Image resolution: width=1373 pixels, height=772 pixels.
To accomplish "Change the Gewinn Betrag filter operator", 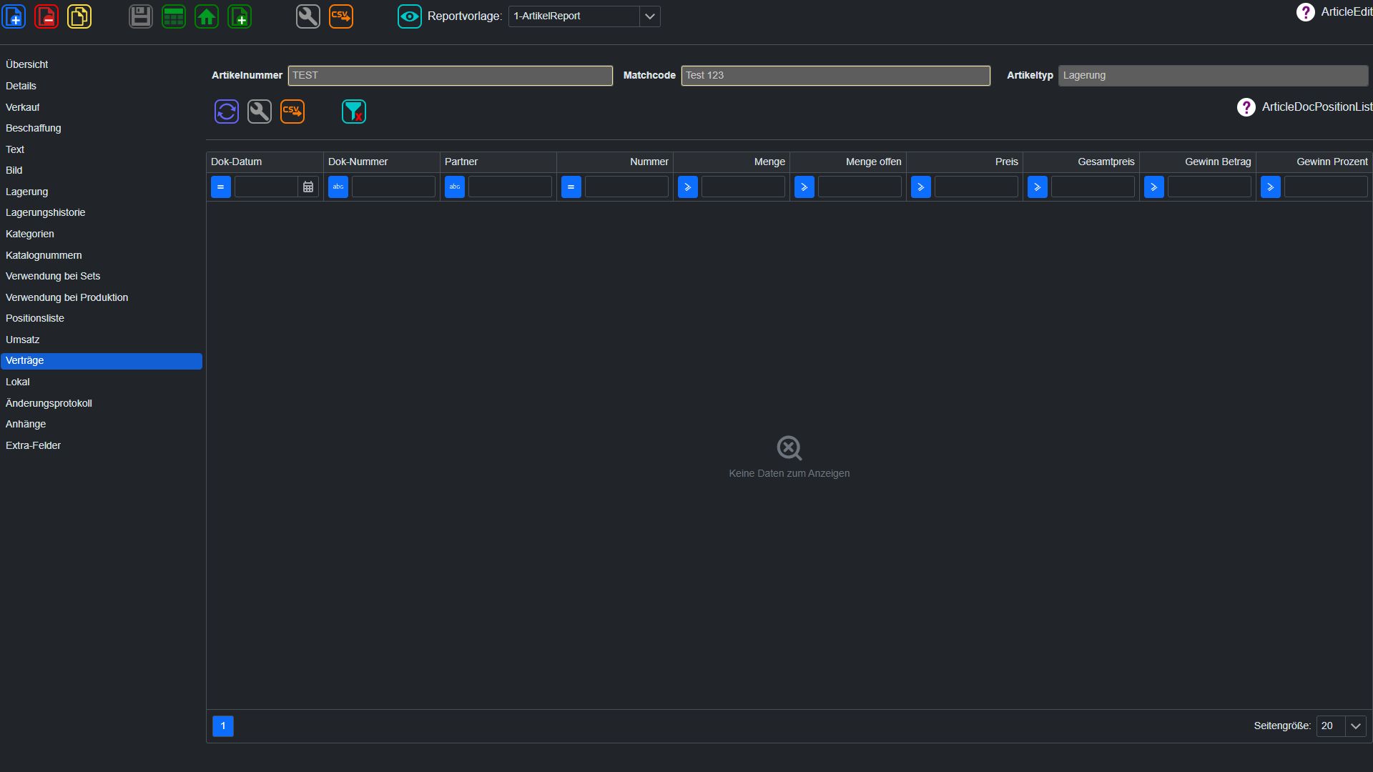I will (1154, 187).
